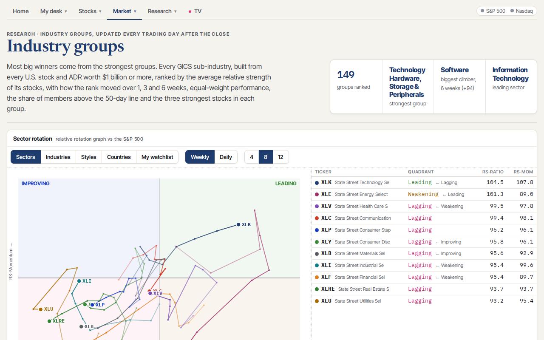Screen dimensions: 544x340
Task: Open the Software biggest climber card
Action: click(x=459, y=86)
